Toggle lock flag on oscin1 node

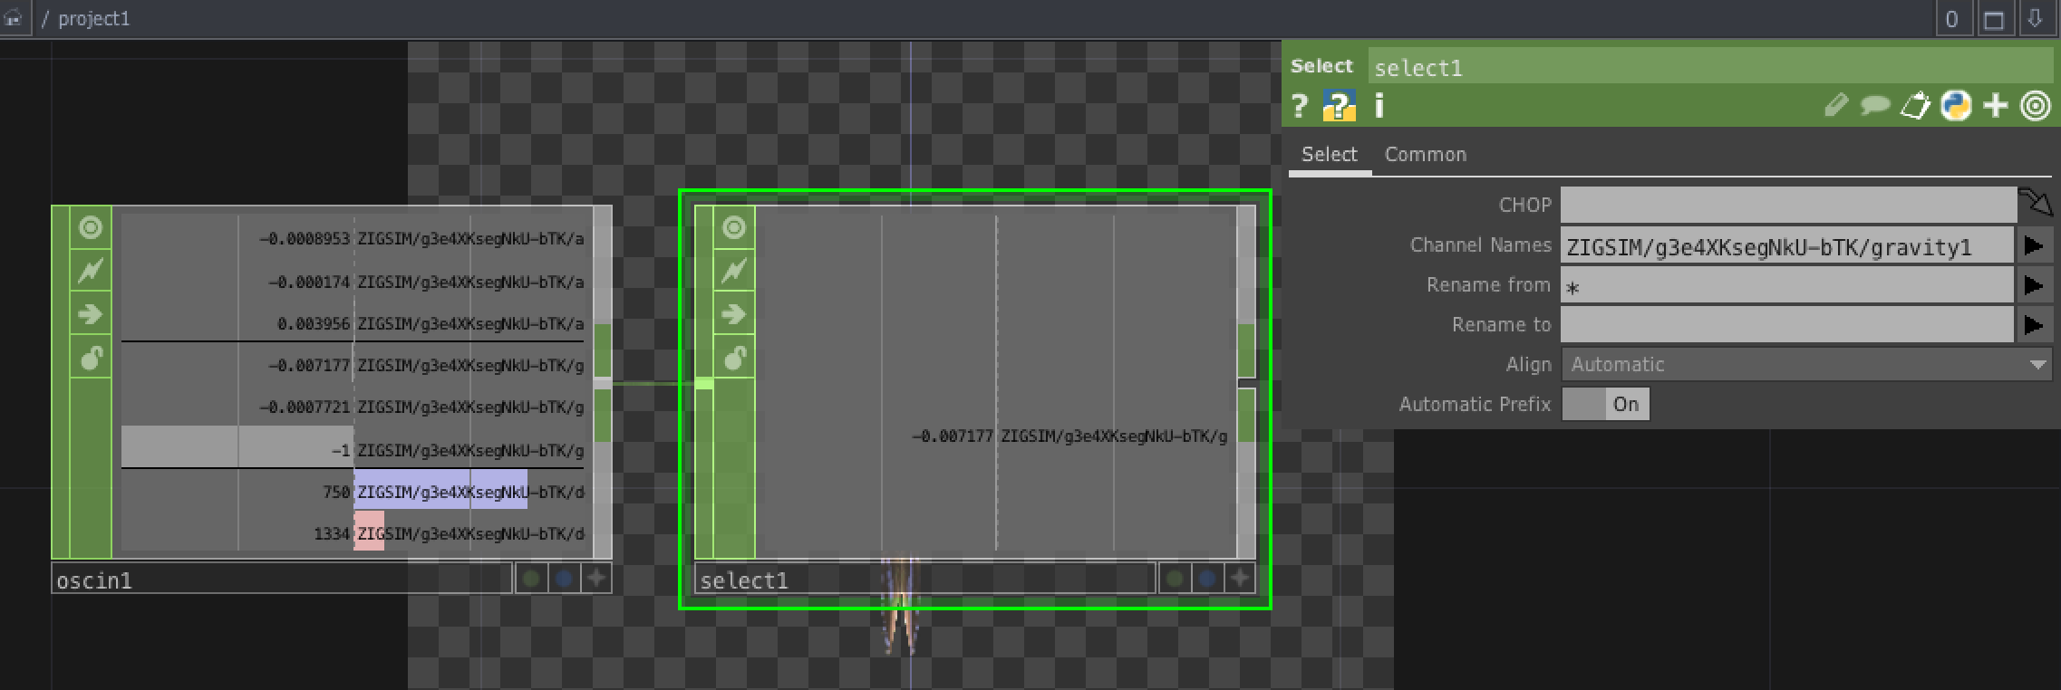[x=91, y=359]
